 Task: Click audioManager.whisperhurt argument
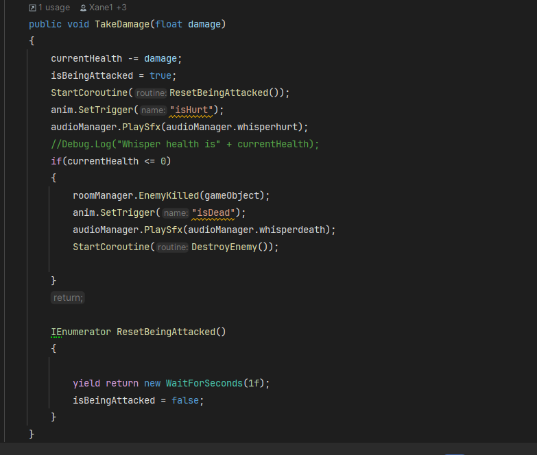pyautogui.click(x=232, y=127)
